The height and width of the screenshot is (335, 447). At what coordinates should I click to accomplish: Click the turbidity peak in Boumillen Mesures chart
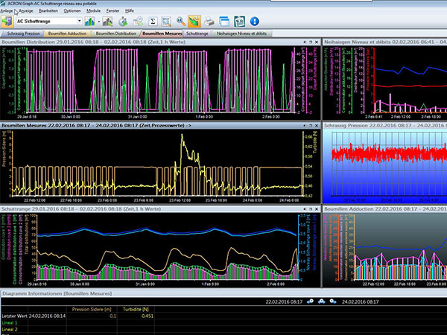[182, 136]
